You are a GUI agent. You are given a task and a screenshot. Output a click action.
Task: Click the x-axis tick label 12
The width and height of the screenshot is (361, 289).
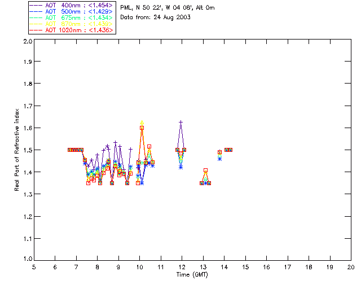click(x=182, y=267)
